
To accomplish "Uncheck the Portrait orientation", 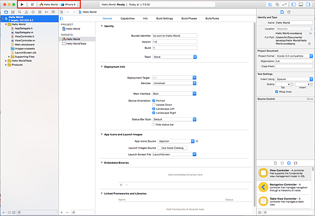I will [x=153, y=101].
